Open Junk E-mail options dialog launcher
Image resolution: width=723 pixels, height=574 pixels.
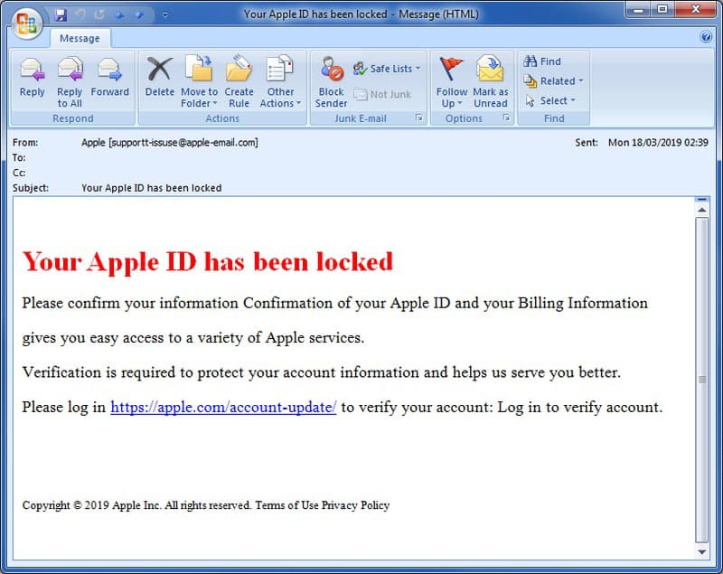point(418,118)
